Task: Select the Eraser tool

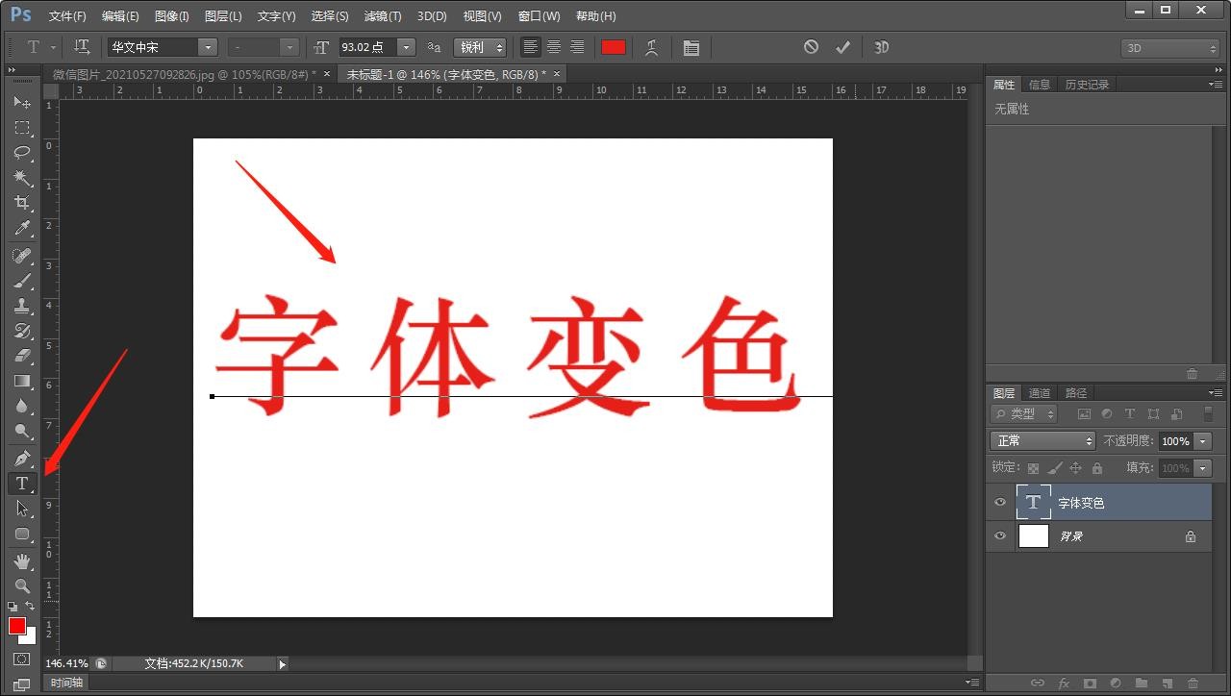Action: [x=21, y=356]
